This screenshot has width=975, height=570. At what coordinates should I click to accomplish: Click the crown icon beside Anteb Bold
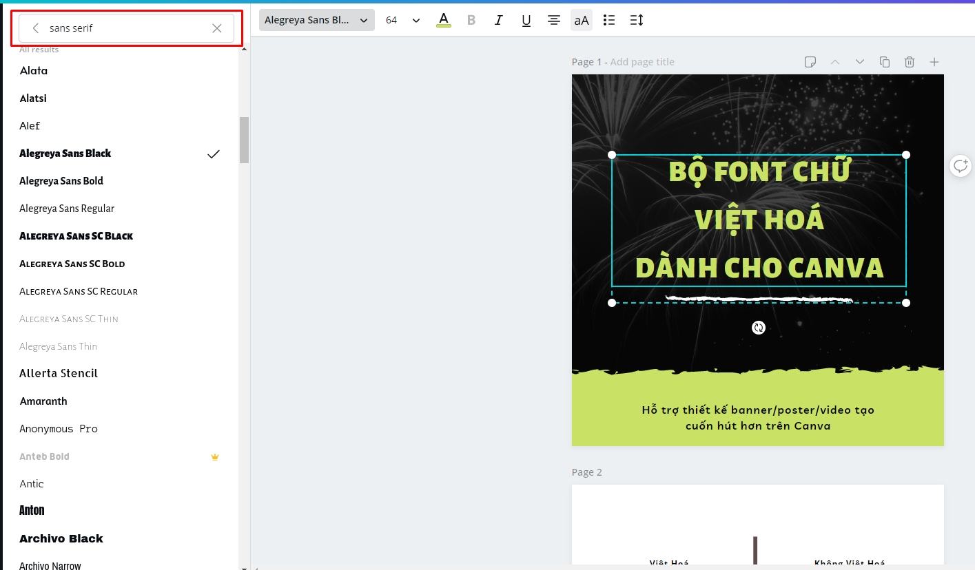pos(215,456)
